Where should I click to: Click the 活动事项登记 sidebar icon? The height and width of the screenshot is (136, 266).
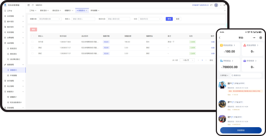tap(8, 59)
